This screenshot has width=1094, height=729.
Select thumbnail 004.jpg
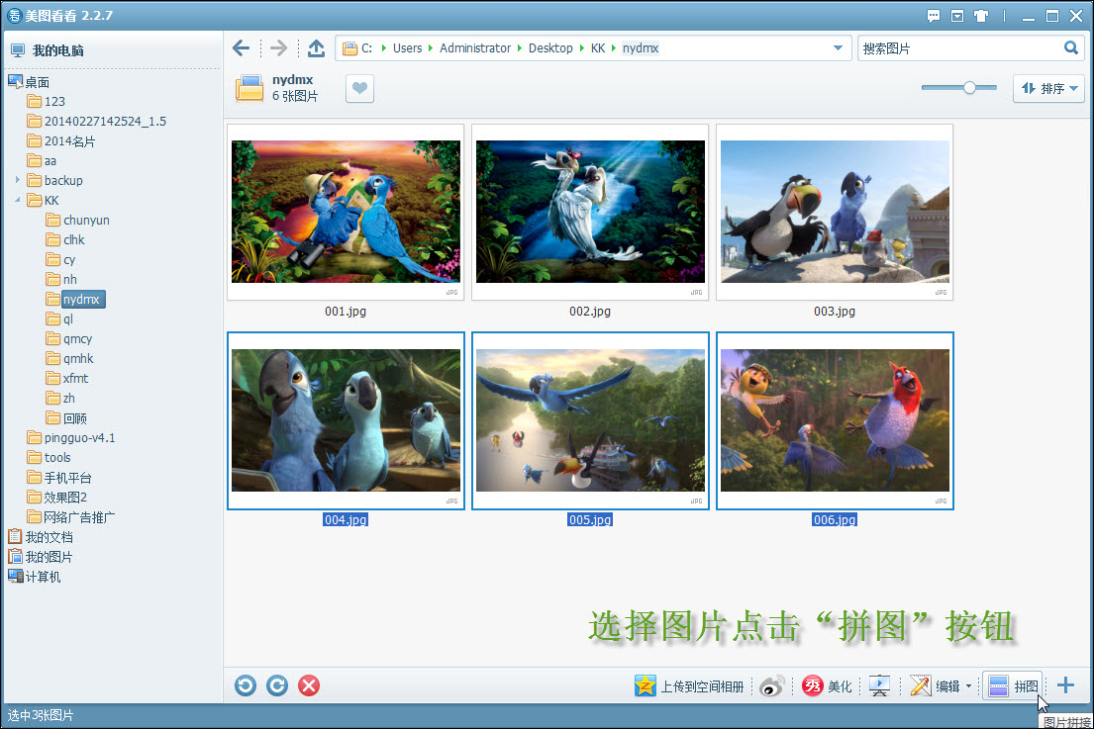coord(346,420)
